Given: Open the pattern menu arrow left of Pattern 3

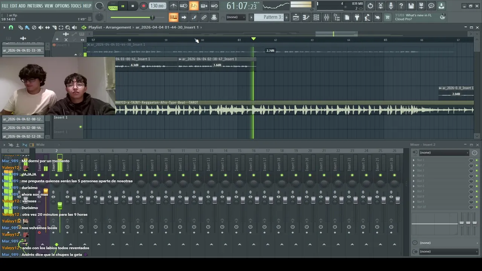Looking at the screenshot, I should point(251,17).
